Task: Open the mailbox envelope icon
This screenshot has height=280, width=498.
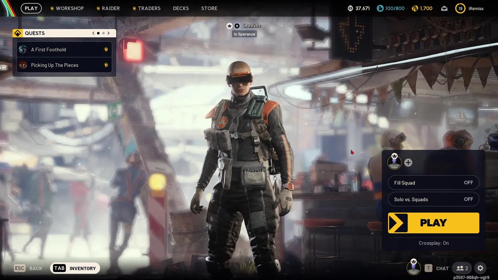Action: 444,8
